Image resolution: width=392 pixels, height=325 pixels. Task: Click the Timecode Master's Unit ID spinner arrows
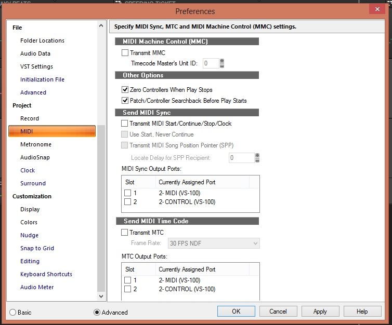pyautogui.click(x=222, y=63)
